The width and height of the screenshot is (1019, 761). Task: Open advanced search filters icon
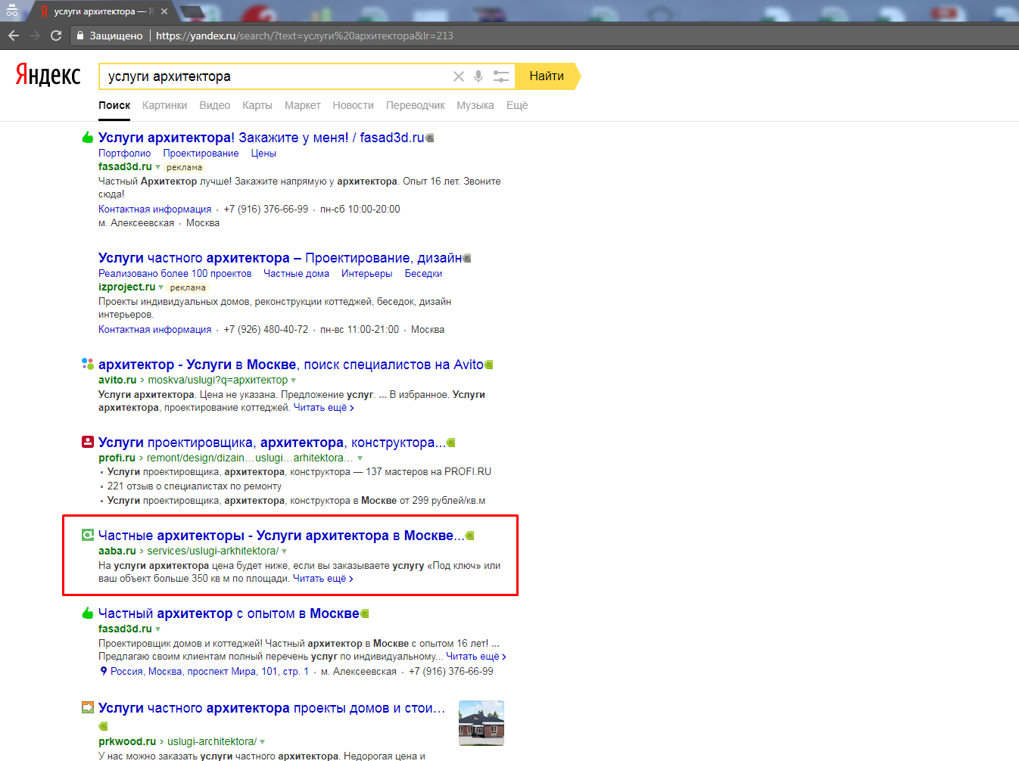[501, 76]
